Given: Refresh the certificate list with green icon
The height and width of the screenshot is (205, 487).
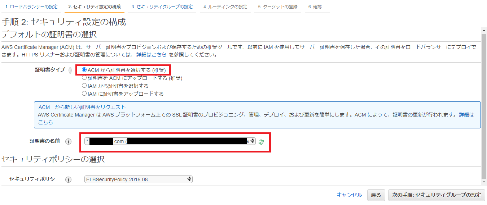Looking at the screenshot, I should pos(261,142).
